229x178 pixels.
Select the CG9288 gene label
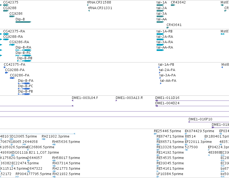click(10, 8)
